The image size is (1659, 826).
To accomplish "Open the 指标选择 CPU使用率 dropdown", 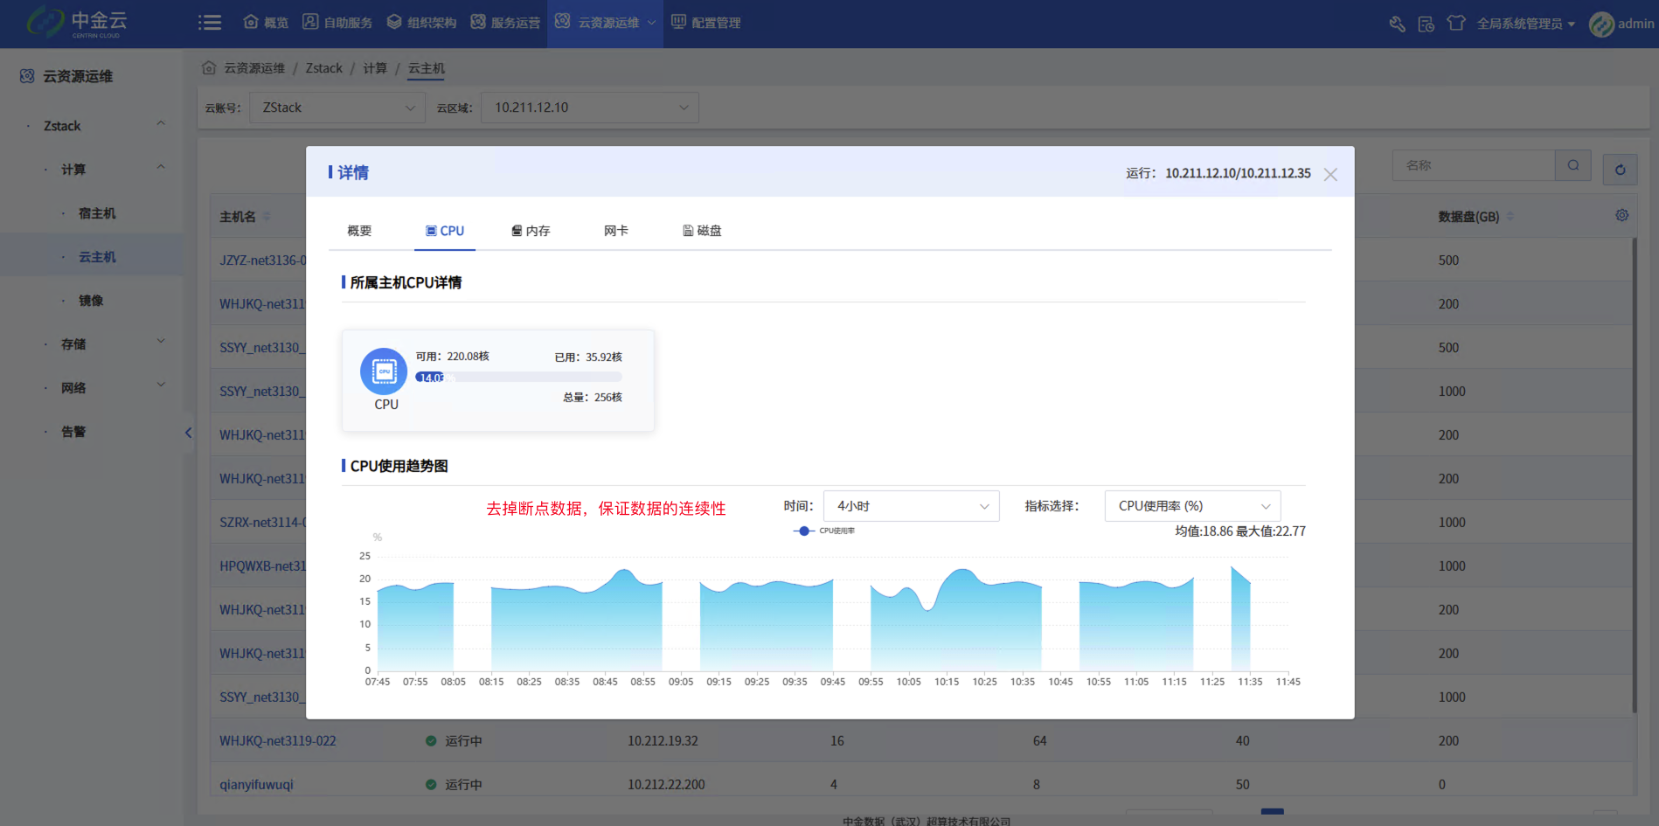I will coord(1192,506).
